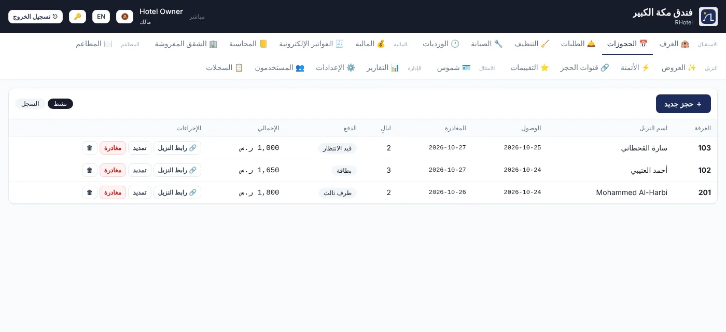Delete room 201 booking via trash icon
Image resolution: width=726 pixels, height=332 pixels.
coord(90,192)
